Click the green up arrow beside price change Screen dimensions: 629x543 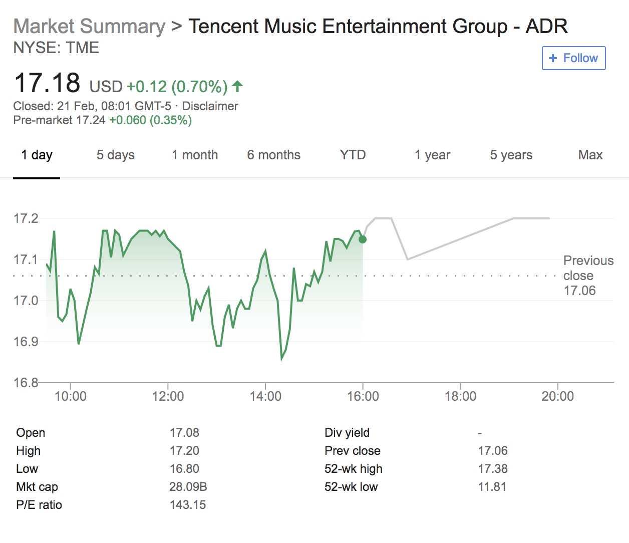pos(237,87)
